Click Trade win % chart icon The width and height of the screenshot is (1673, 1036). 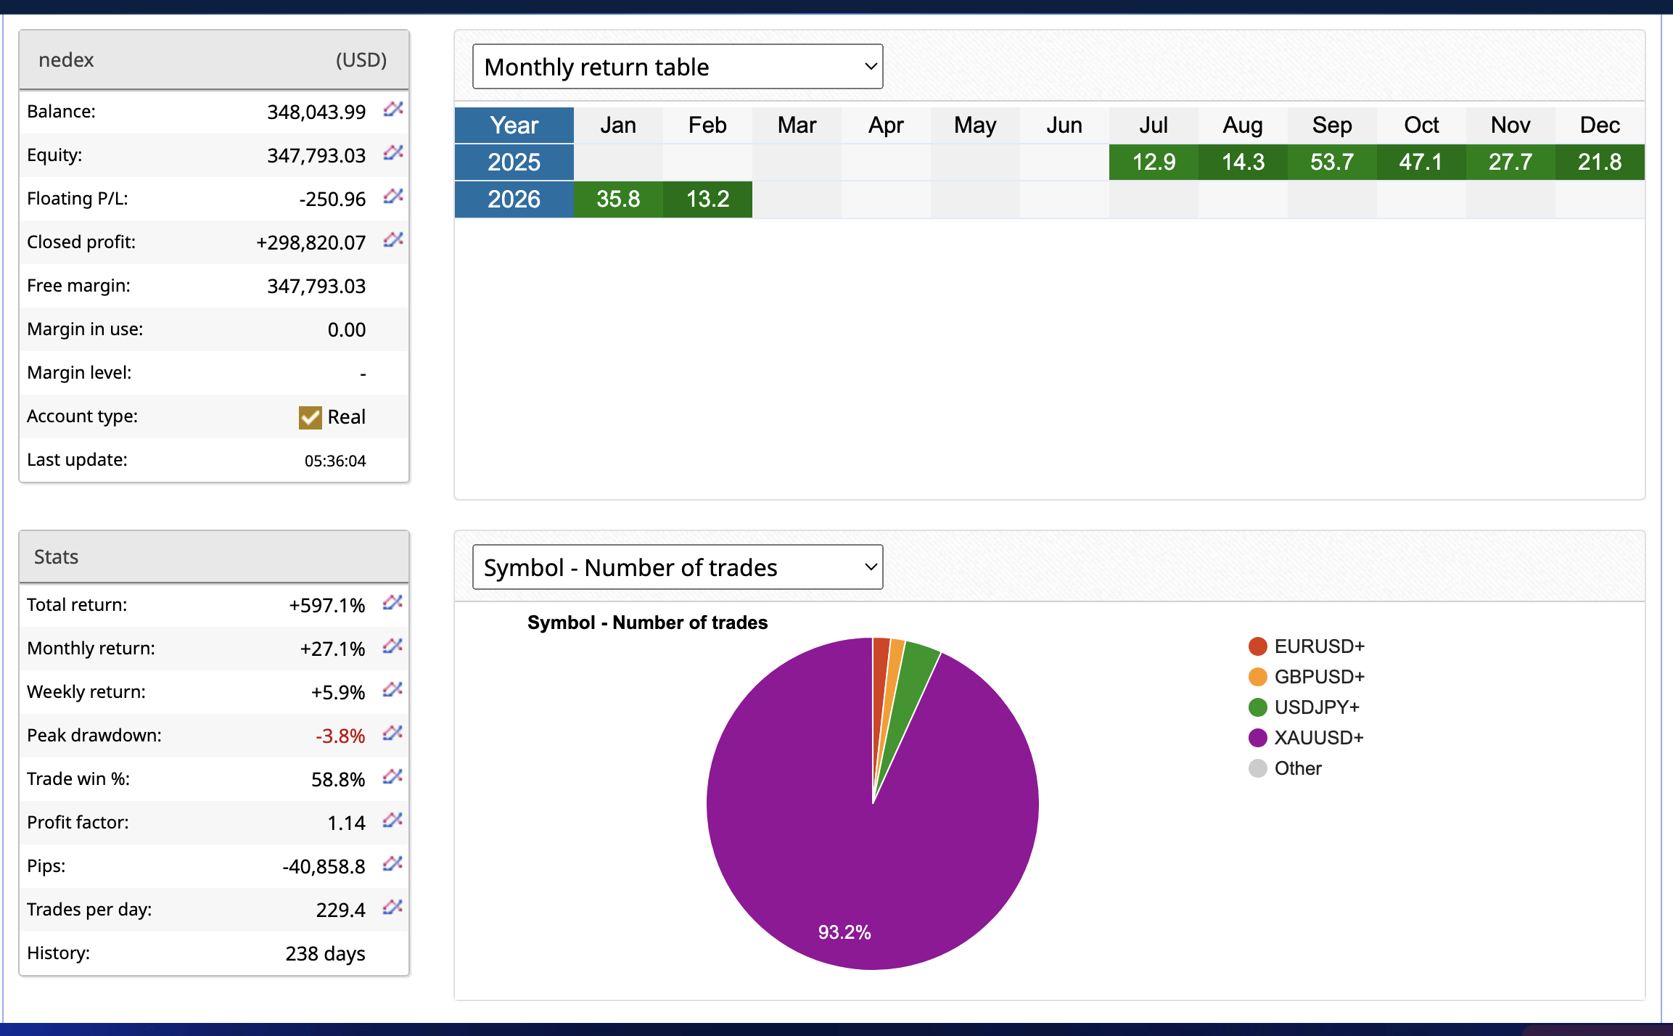click(x=392, y=777)
